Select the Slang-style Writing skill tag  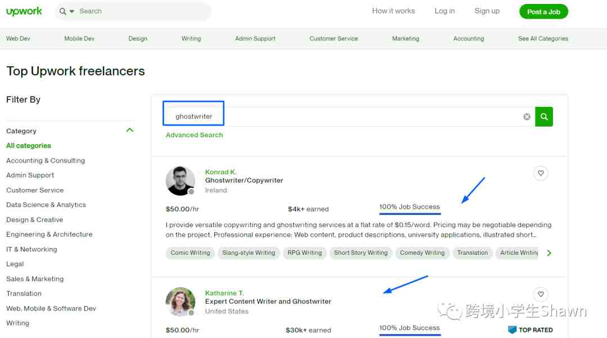coord(248,253)
